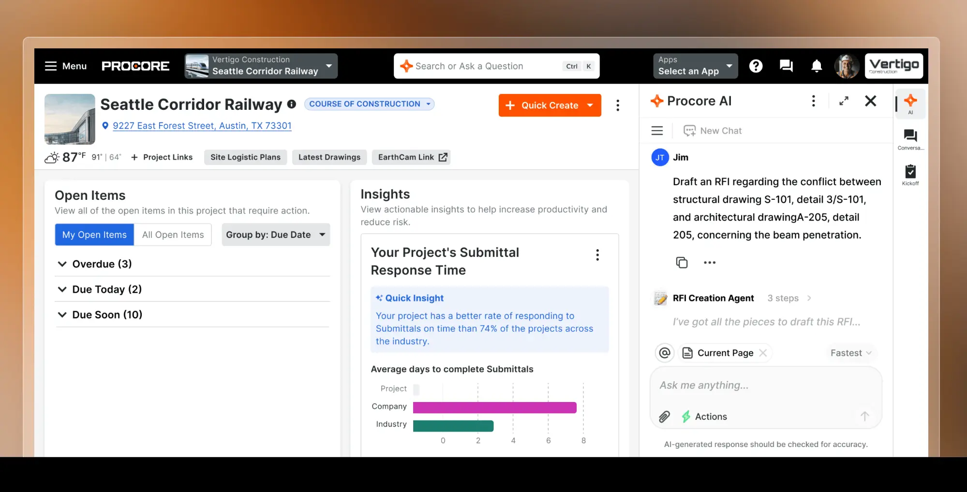The height and width of the screenshot is (492, 967).
Task: Open the Fastest model selector
Action: click(x=851, y=353)
